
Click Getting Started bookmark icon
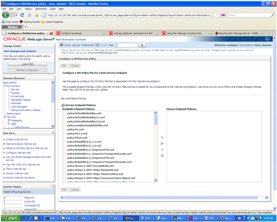[21, 22]
